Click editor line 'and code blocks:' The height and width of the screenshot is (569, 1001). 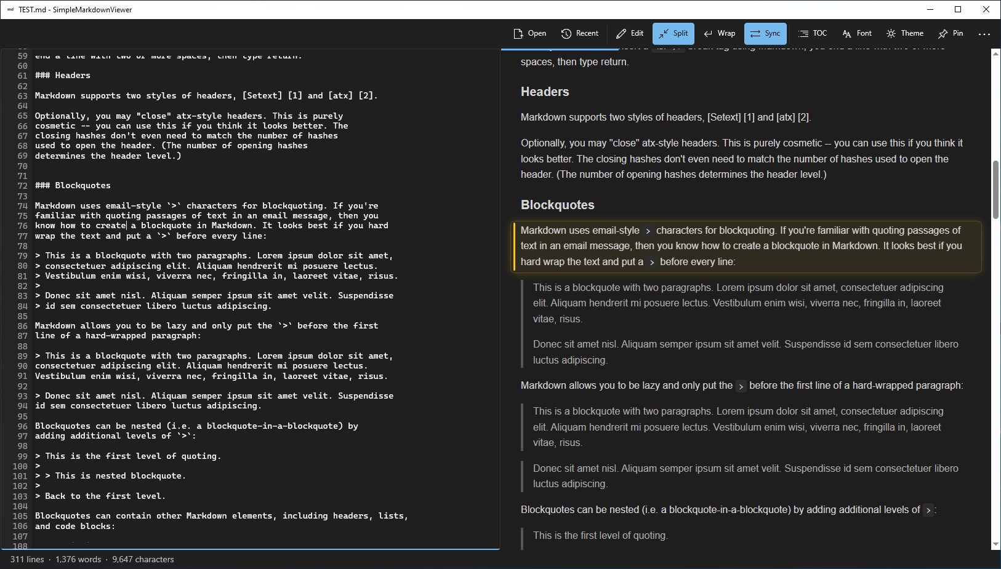pos(75,526)
